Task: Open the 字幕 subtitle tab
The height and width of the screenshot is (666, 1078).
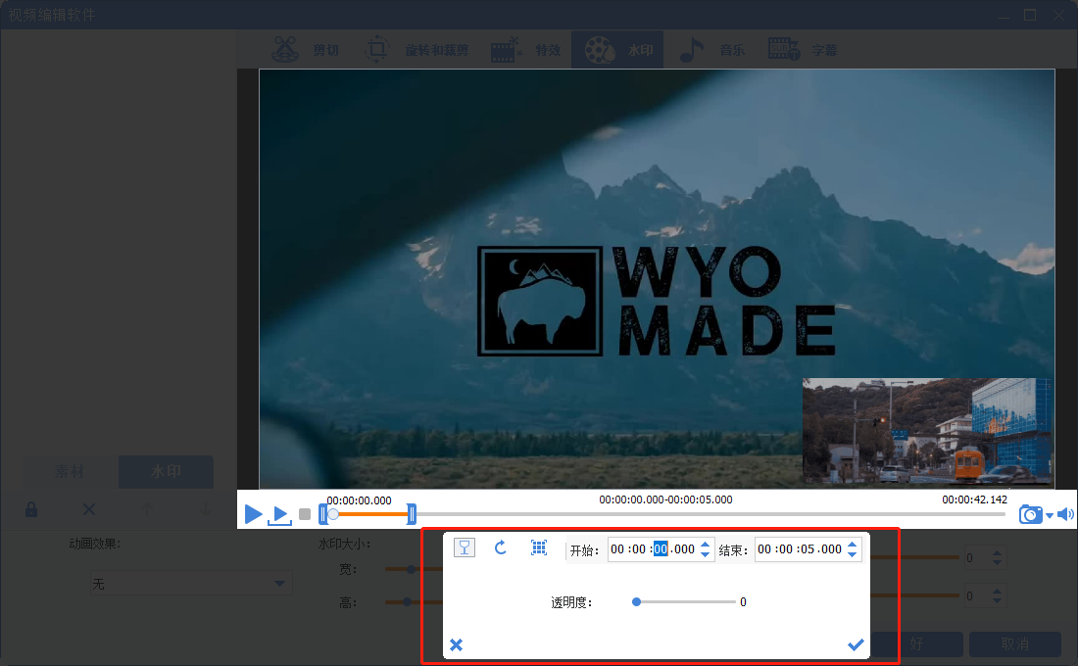Action: point(803,50)
